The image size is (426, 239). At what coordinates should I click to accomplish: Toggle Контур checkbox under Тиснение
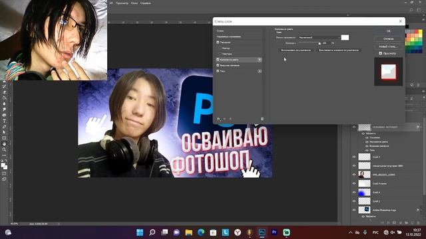coord(220,48)
